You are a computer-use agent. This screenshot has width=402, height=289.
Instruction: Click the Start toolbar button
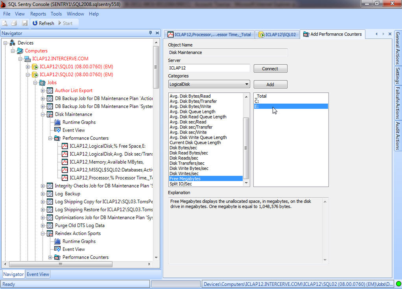65,23
